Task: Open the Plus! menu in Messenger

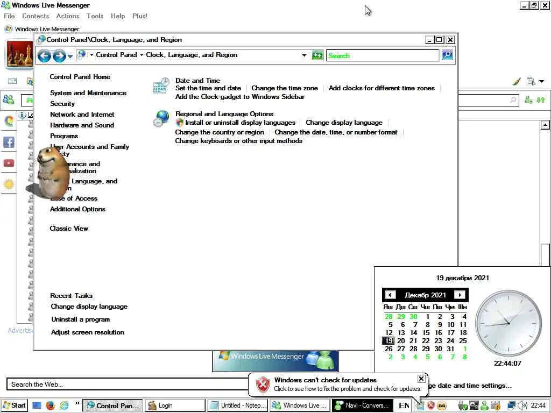Action: [139, 16]
